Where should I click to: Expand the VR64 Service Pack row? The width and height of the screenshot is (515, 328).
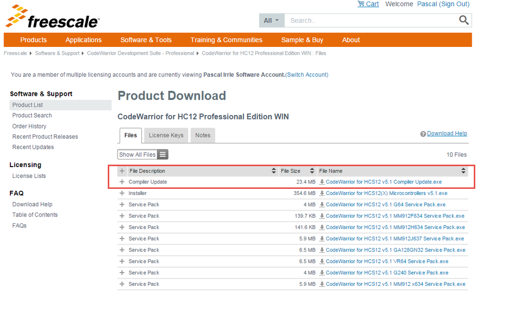click(122, 261)
